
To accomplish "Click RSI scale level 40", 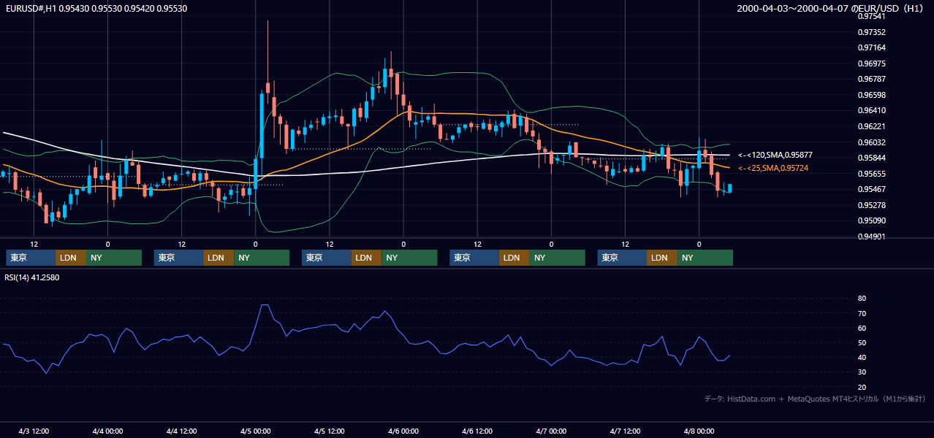I will point(862,357).
